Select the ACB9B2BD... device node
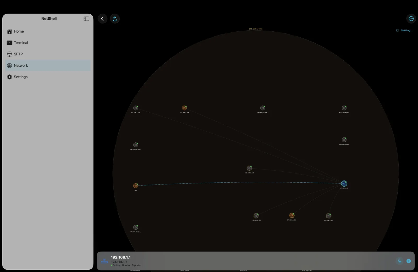 pos(344,140)
